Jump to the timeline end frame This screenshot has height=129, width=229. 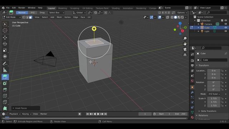point(106,114)
